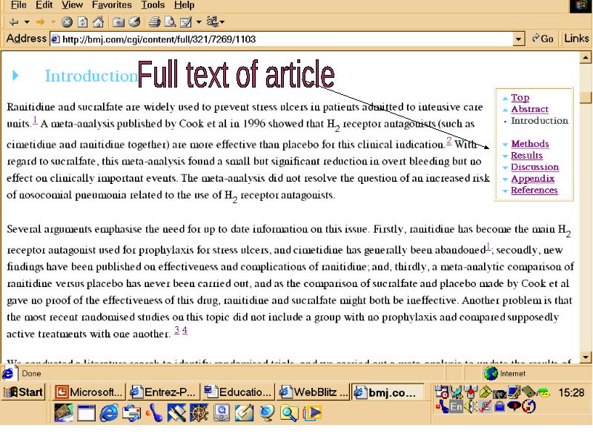
Task: Click the ship's wheel quick launch icon
Action: tap(199, 412)
